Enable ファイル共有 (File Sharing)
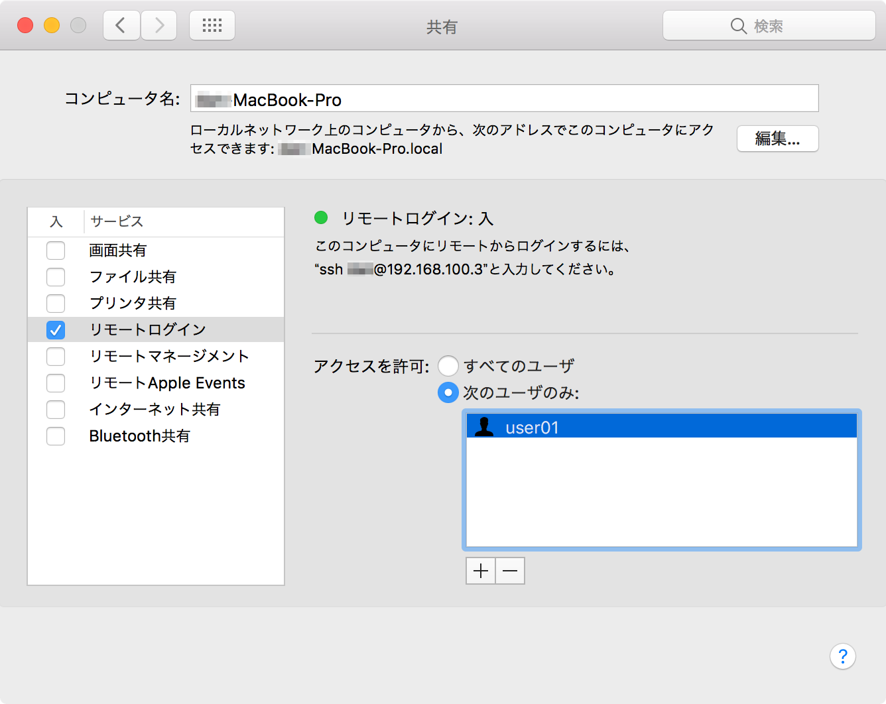 point(56,276)
